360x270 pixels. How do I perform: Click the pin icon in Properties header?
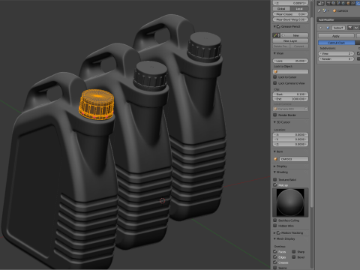319,10
